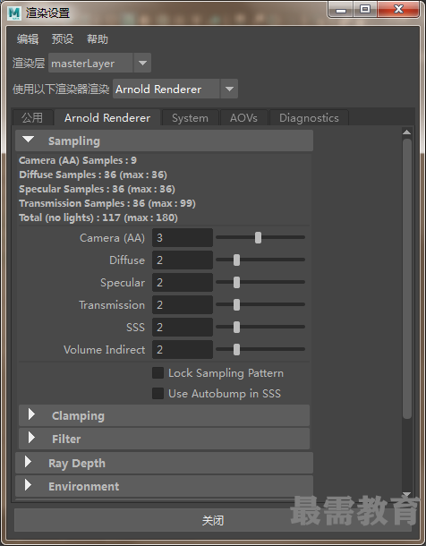Switch to the Diagnostics tab
Screen dimensions: 426x546
(309, 118)
